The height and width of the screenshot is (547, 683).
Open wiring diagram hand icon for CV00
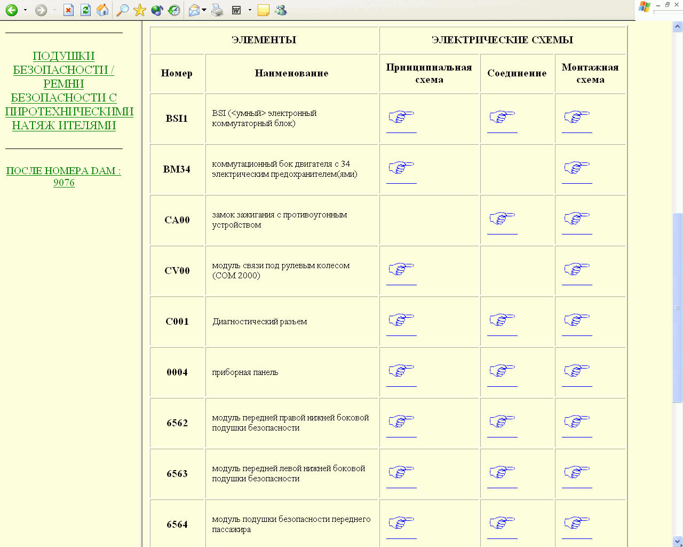577,269
